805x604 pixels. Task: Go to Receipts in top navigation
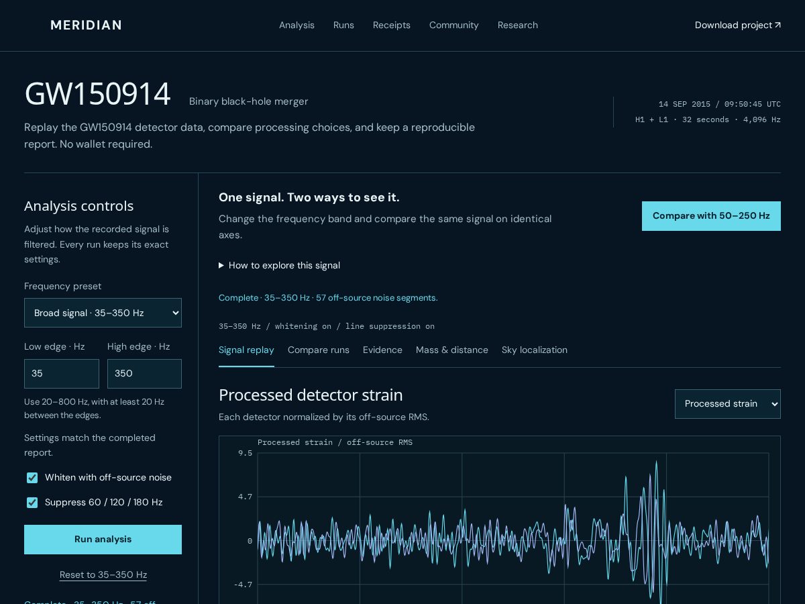click(x=392, y=25)
